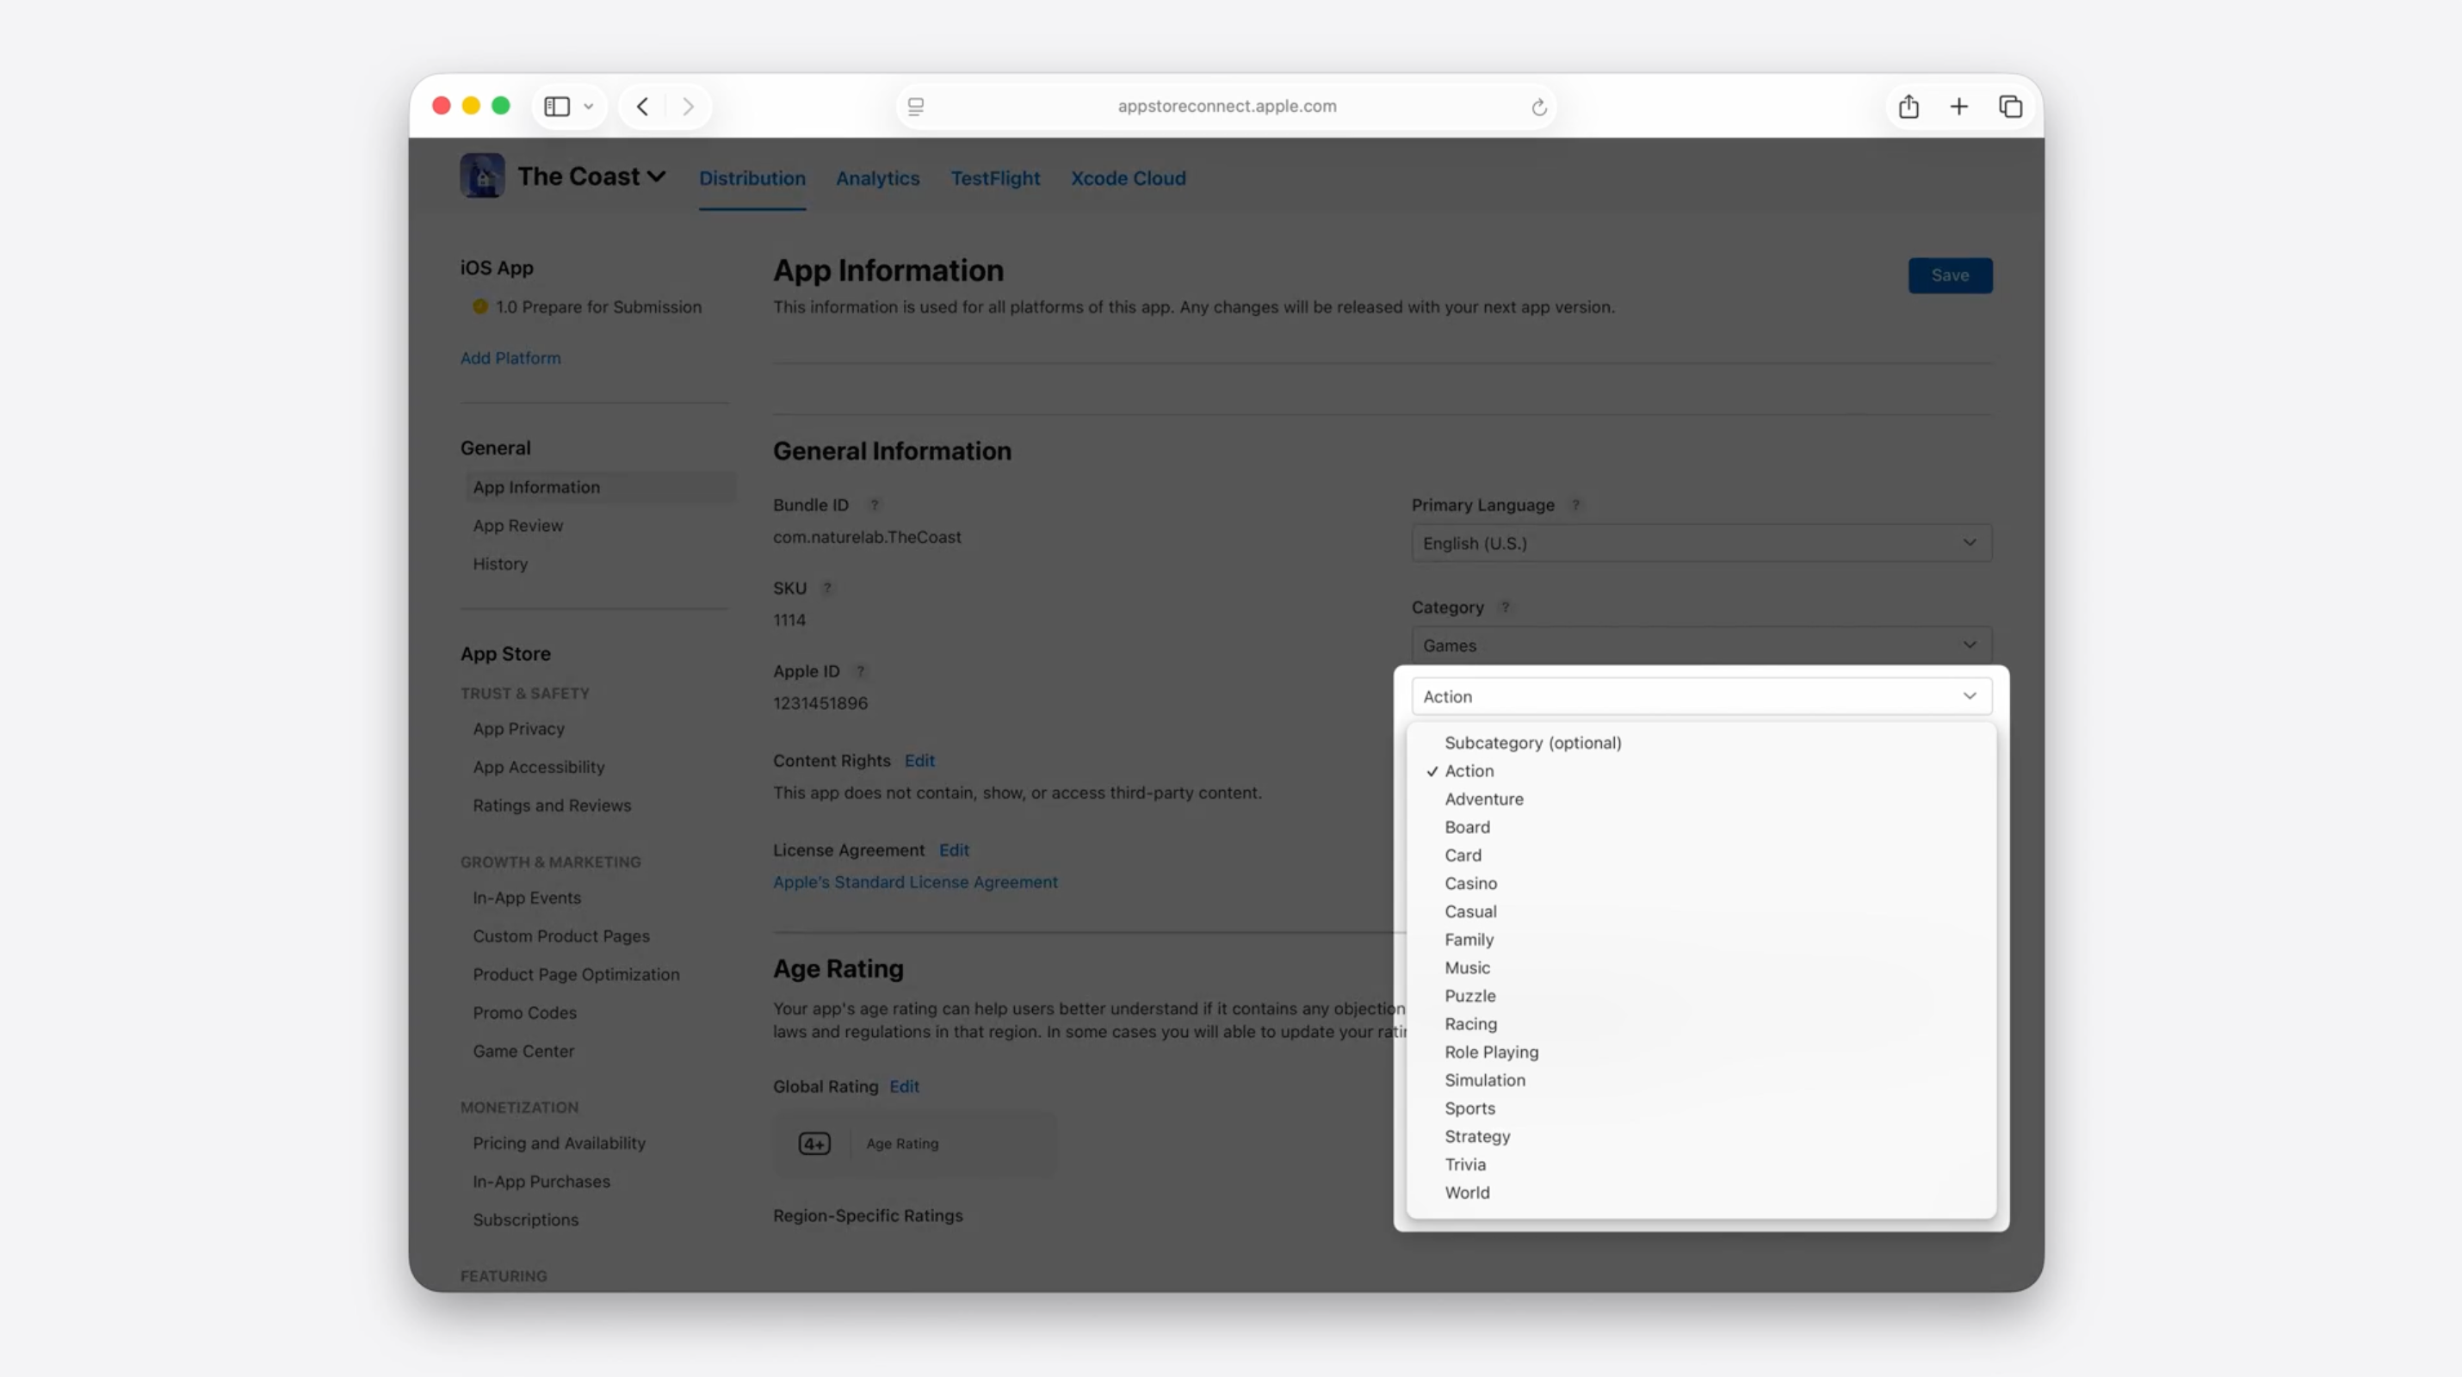Click the page reload icon
The image size is (2462, 1377).
1539,107
